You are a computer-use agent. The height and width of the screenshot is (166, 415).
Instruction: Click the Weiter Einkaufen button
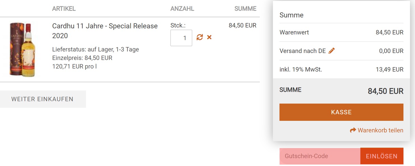tap(43, 99)
